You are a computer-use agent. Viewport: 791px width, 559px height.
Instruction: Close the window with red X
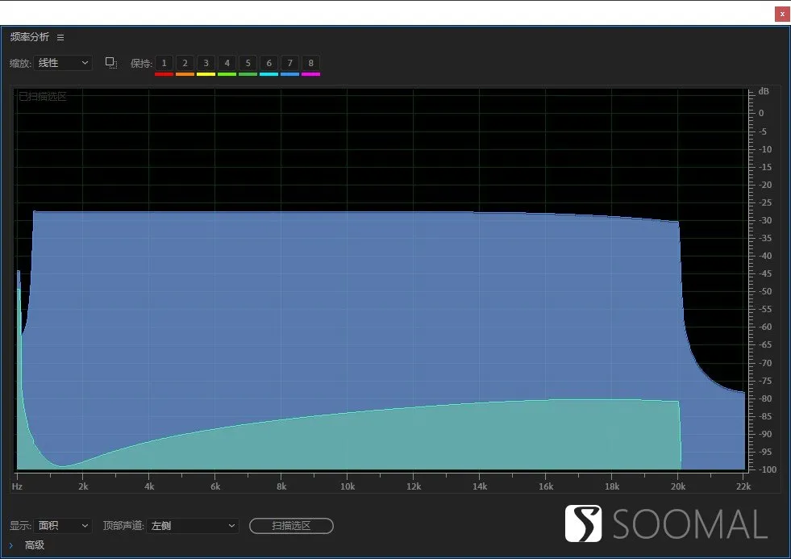tap(782, 15)
